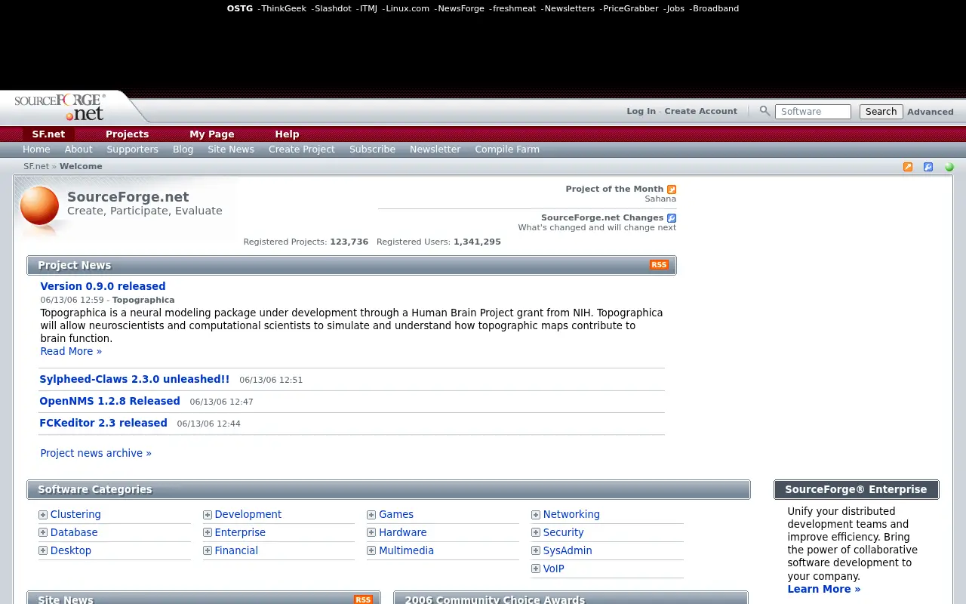The image size is (966, 604).
Task: Expand the Development category plus icon
Action: pos(208,515)
